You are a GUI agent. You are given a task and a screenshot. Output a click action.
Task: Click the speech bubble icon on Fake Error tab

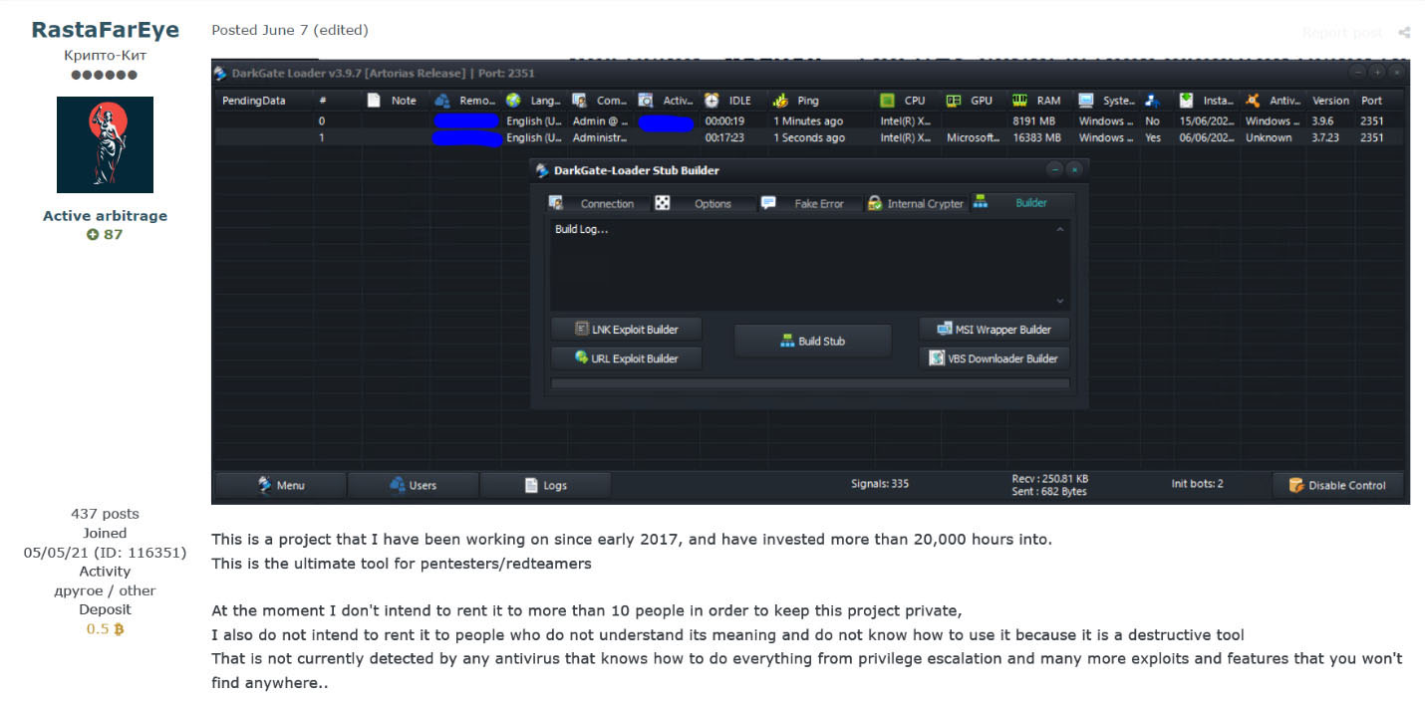[x=768, y=203]
